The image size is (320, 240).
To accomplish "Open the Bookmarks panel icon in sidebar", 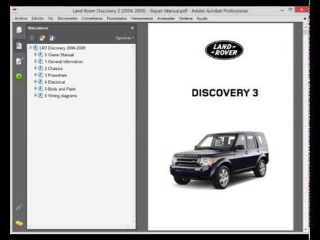I will click(19, 46).
